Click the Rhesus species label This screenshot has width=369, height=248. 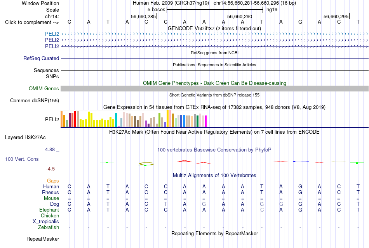50,192
